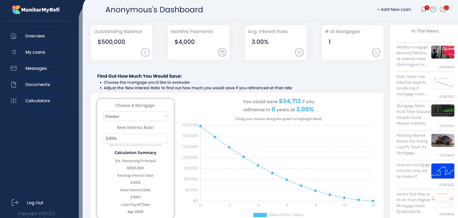The width and height of the screenshot is (458, 218).
Task: Click the New Interest Rate input field
Action: [135, 138]
